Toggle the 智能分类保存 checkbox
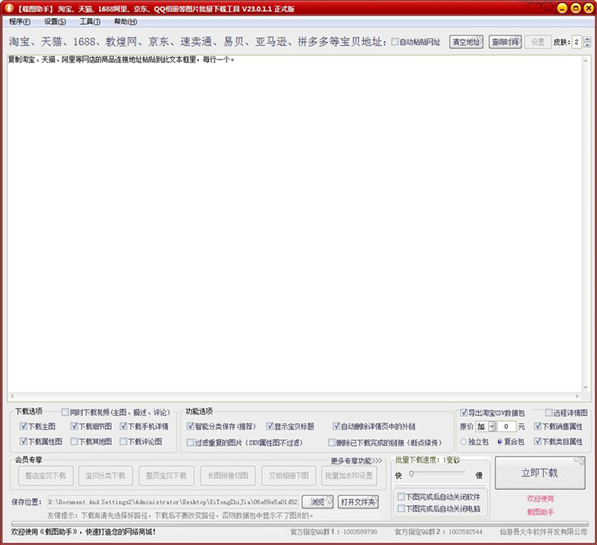This screenshot has height=545, width=597. (x=191, y=426)
